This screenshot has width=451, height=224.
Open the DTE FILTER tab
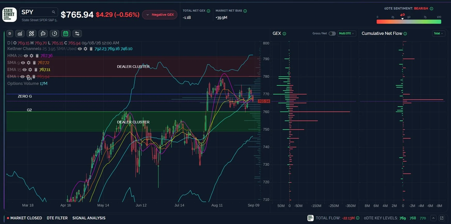coord(57,218)
